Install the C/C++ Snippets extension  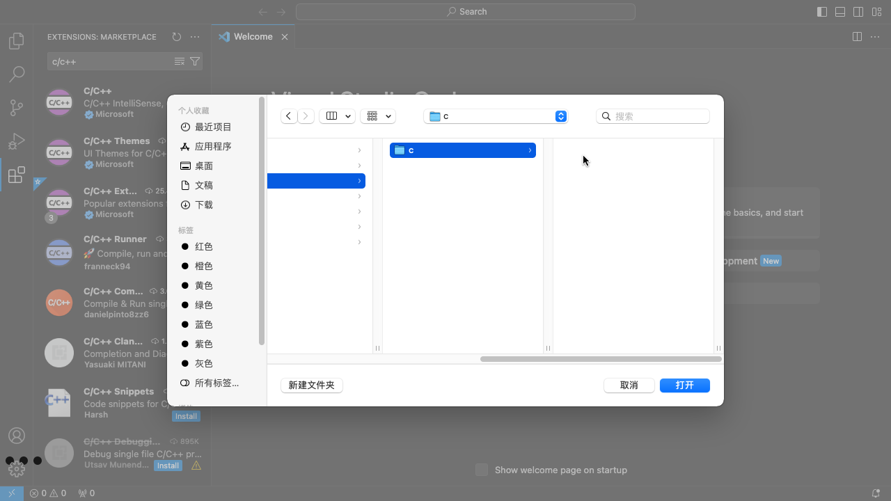(186, 416)
